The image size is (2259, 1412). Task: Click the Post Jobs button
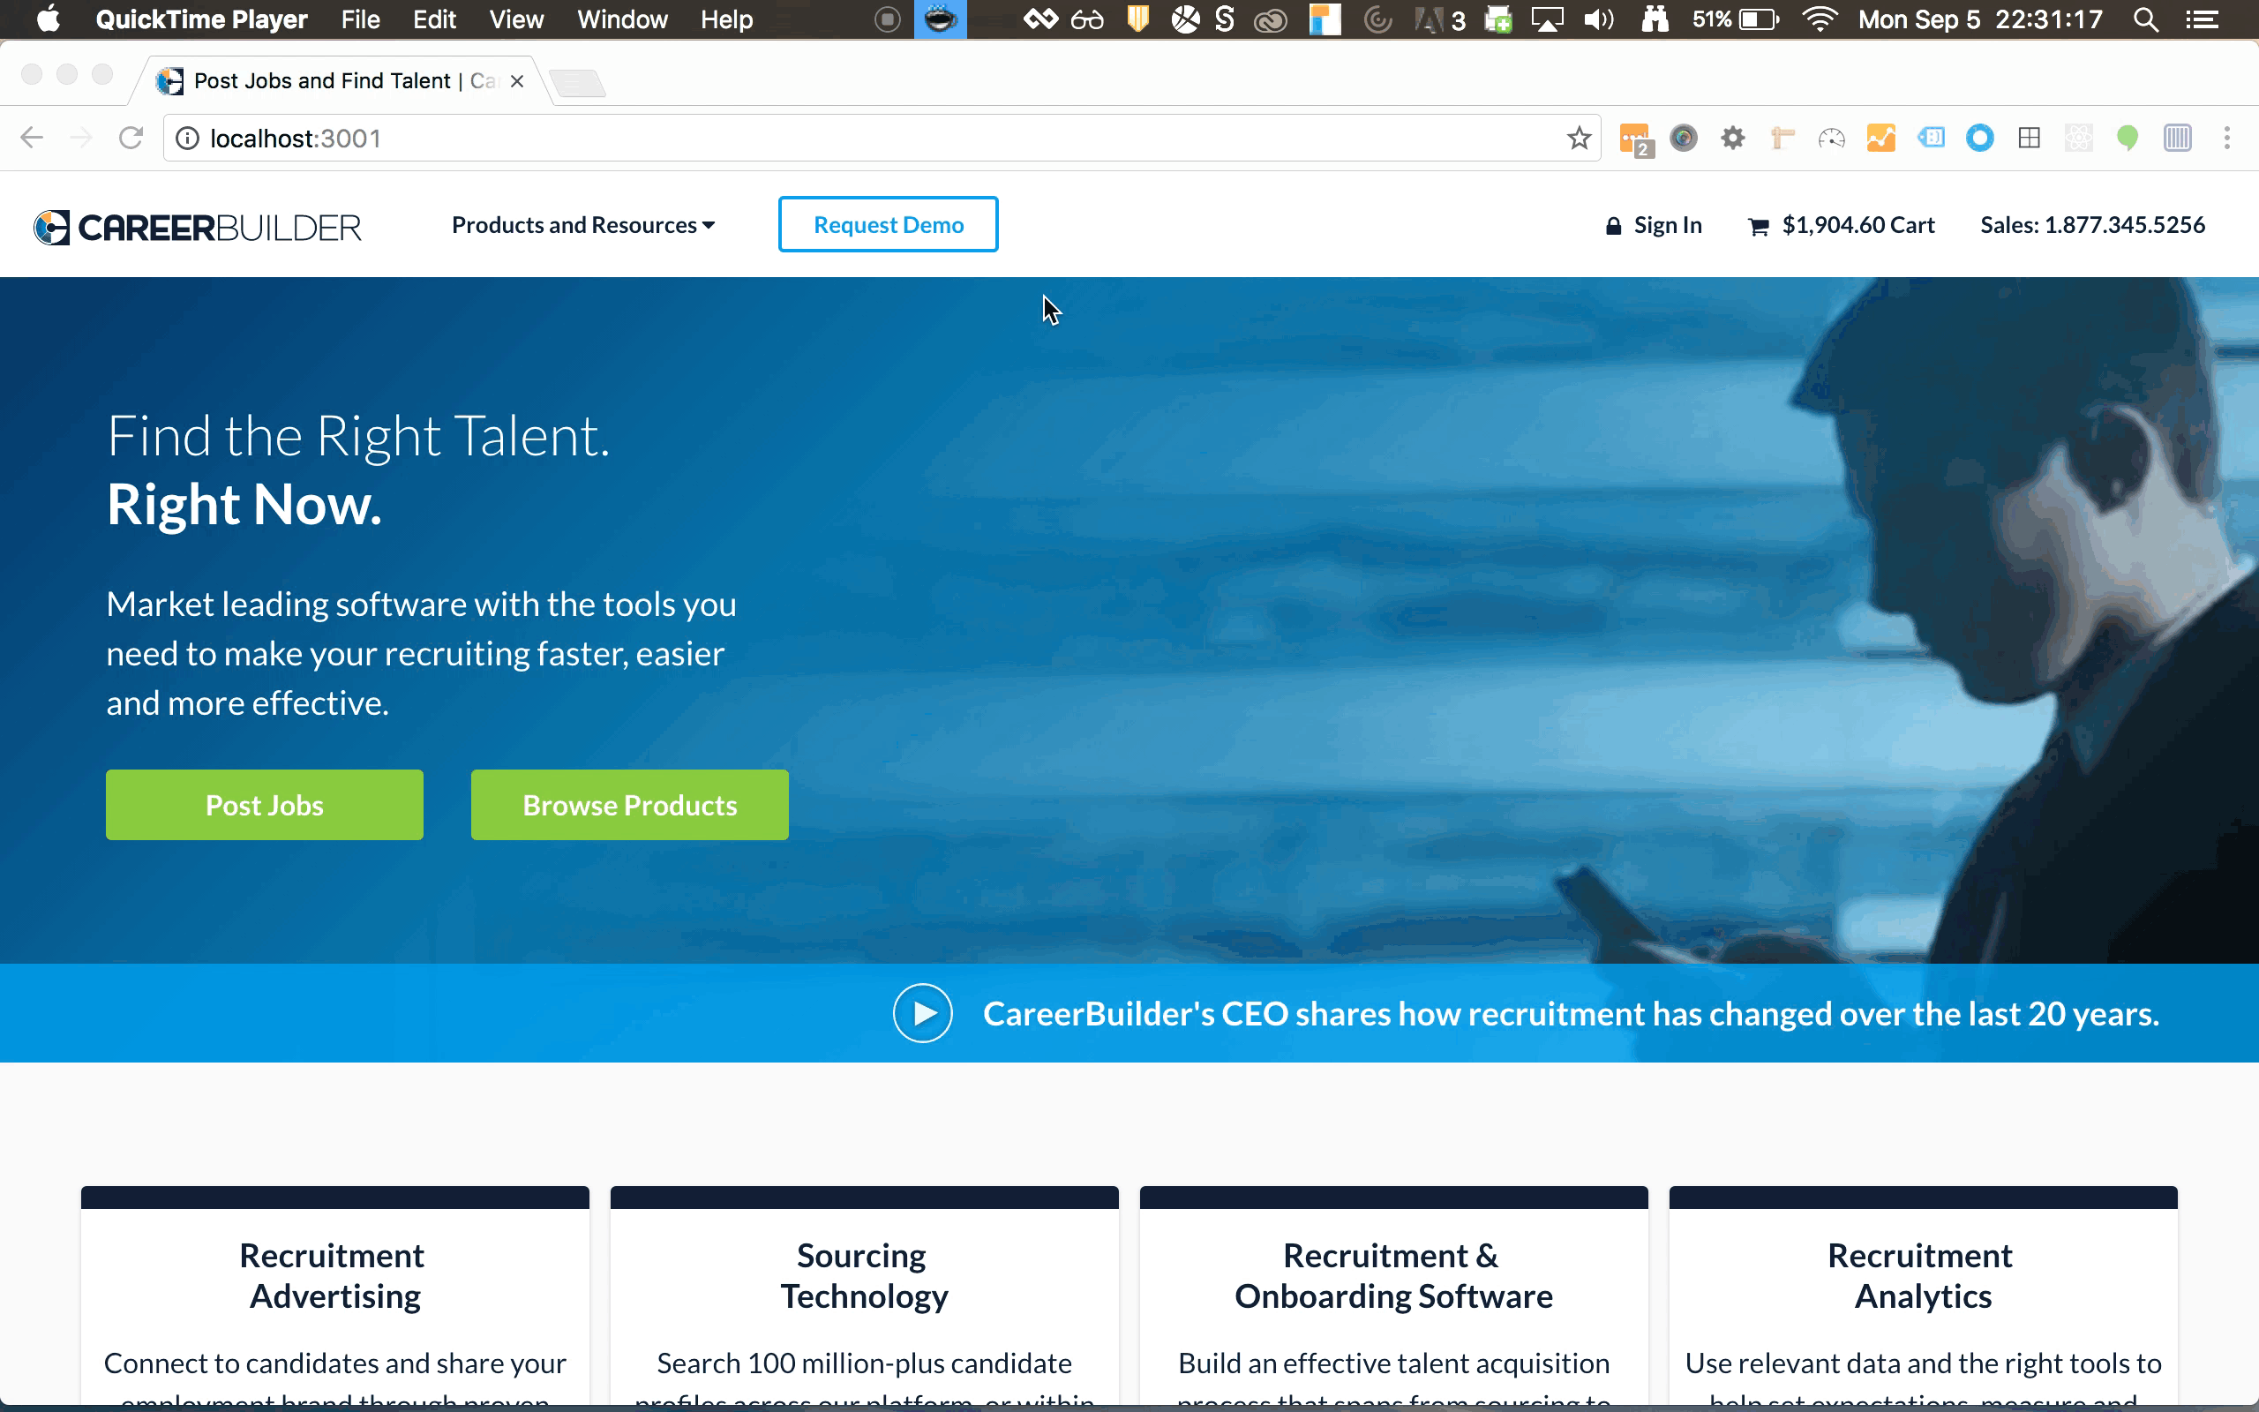pyautogui.click(x=265, y=804)
